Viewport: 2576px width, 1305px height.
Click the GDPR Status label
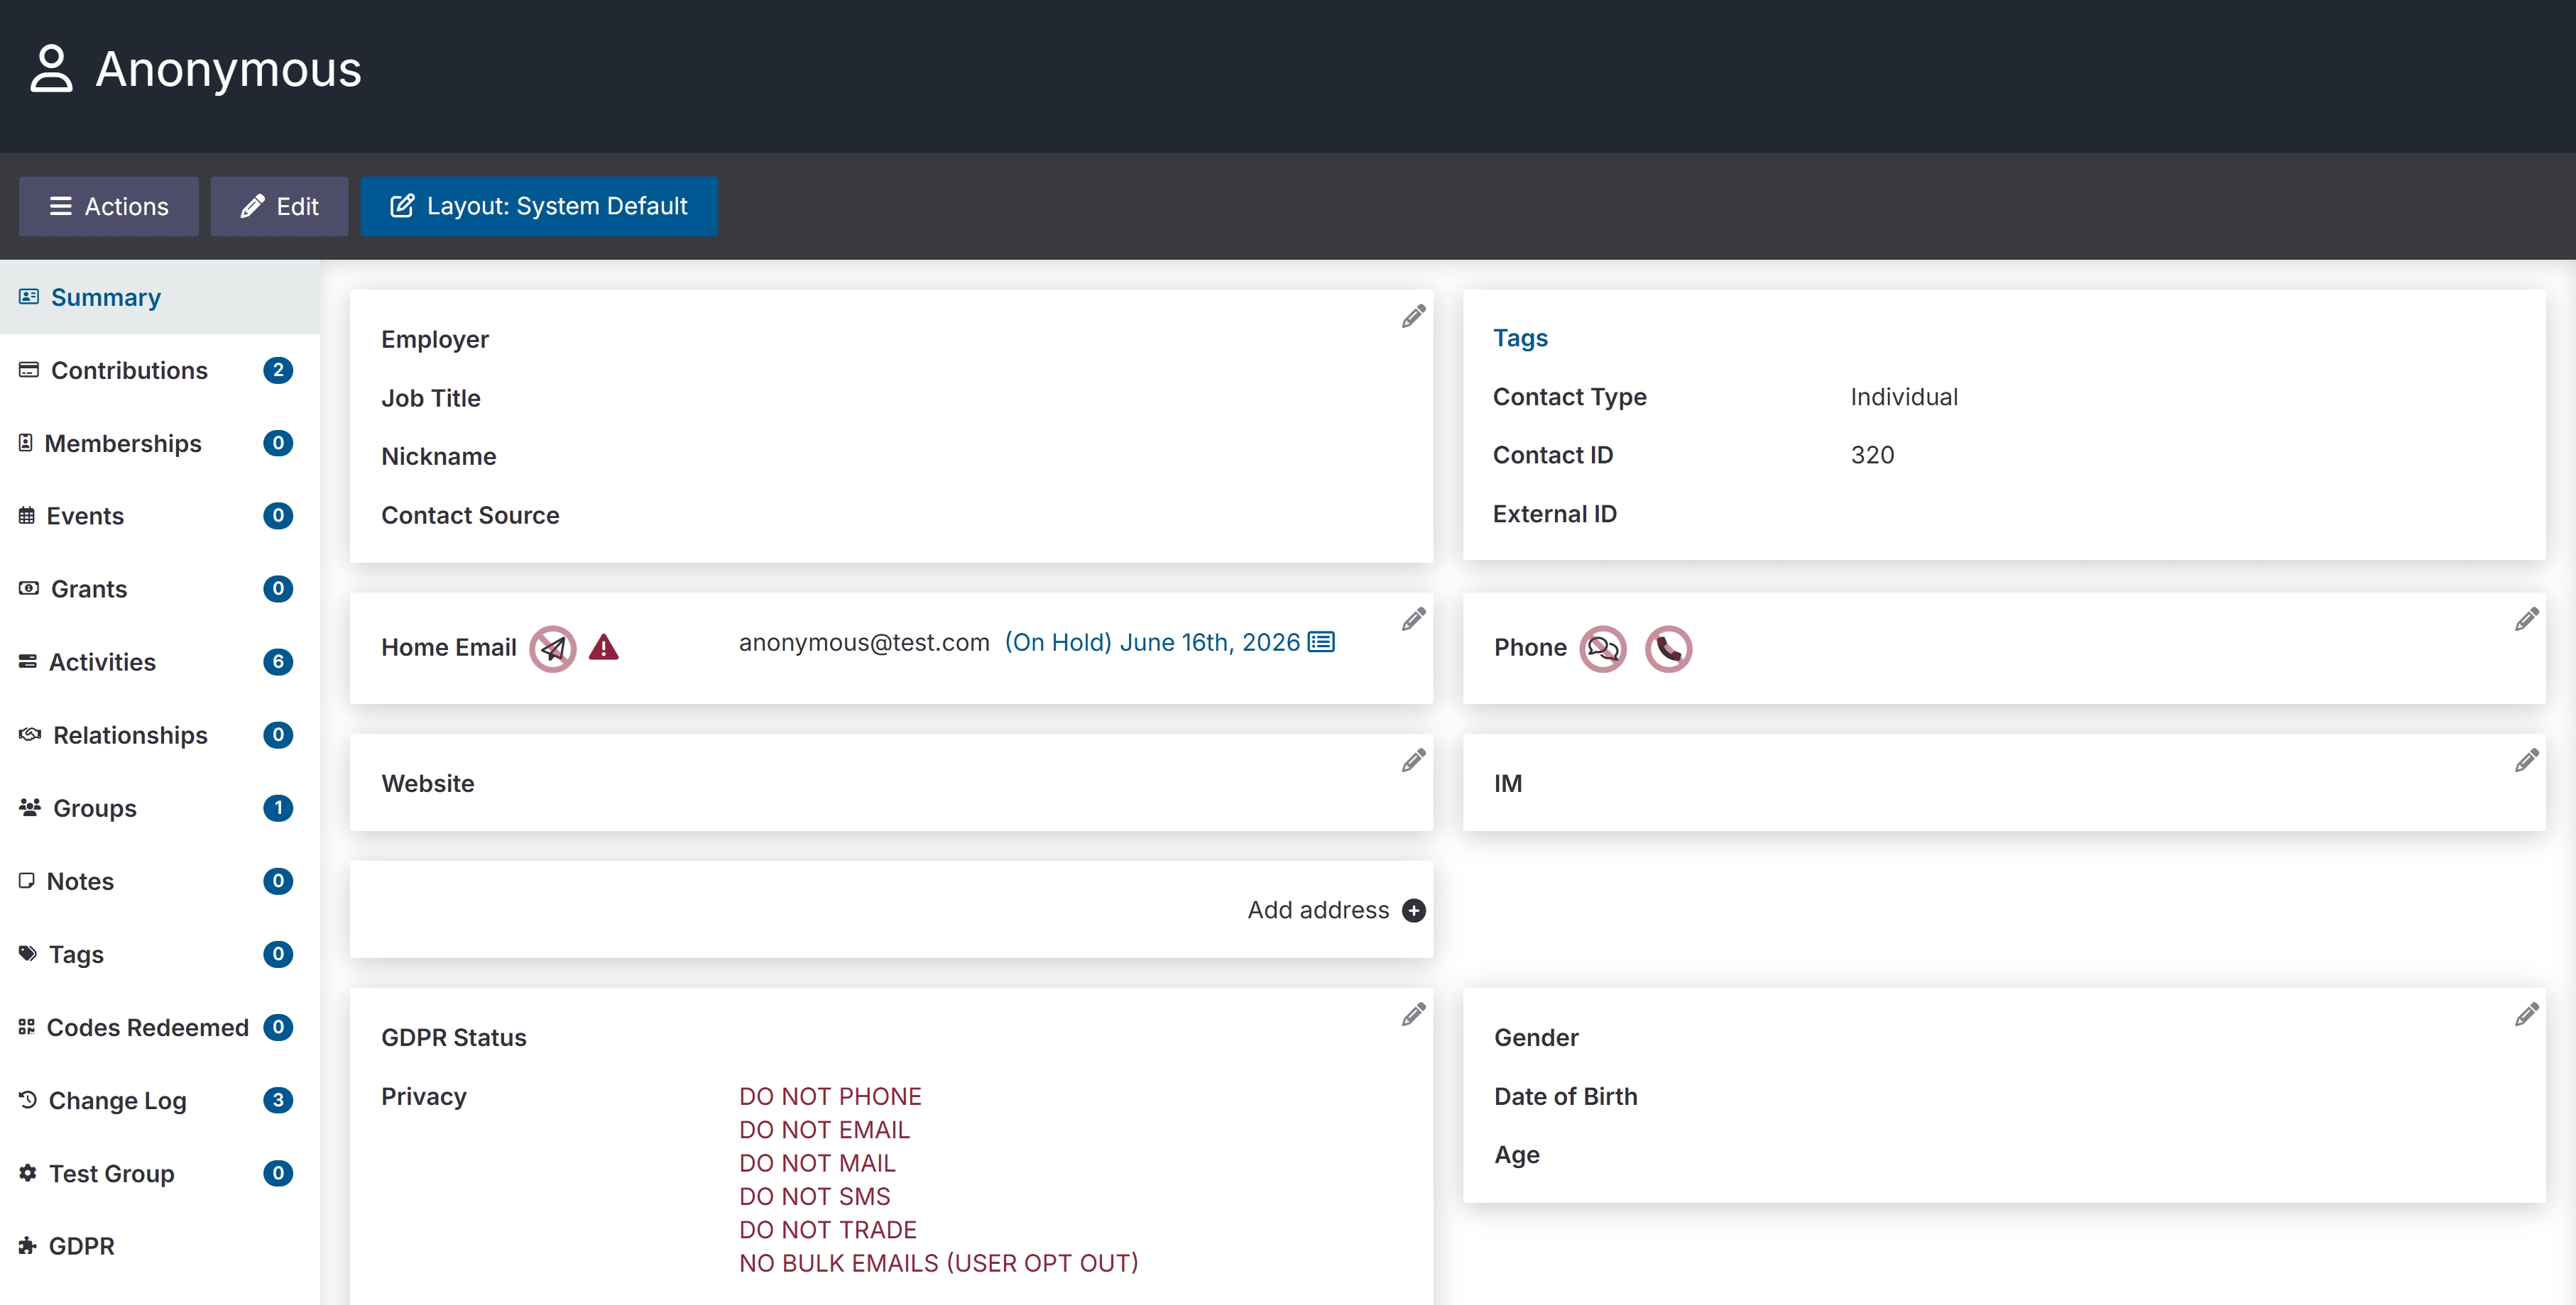[453, 1037]
